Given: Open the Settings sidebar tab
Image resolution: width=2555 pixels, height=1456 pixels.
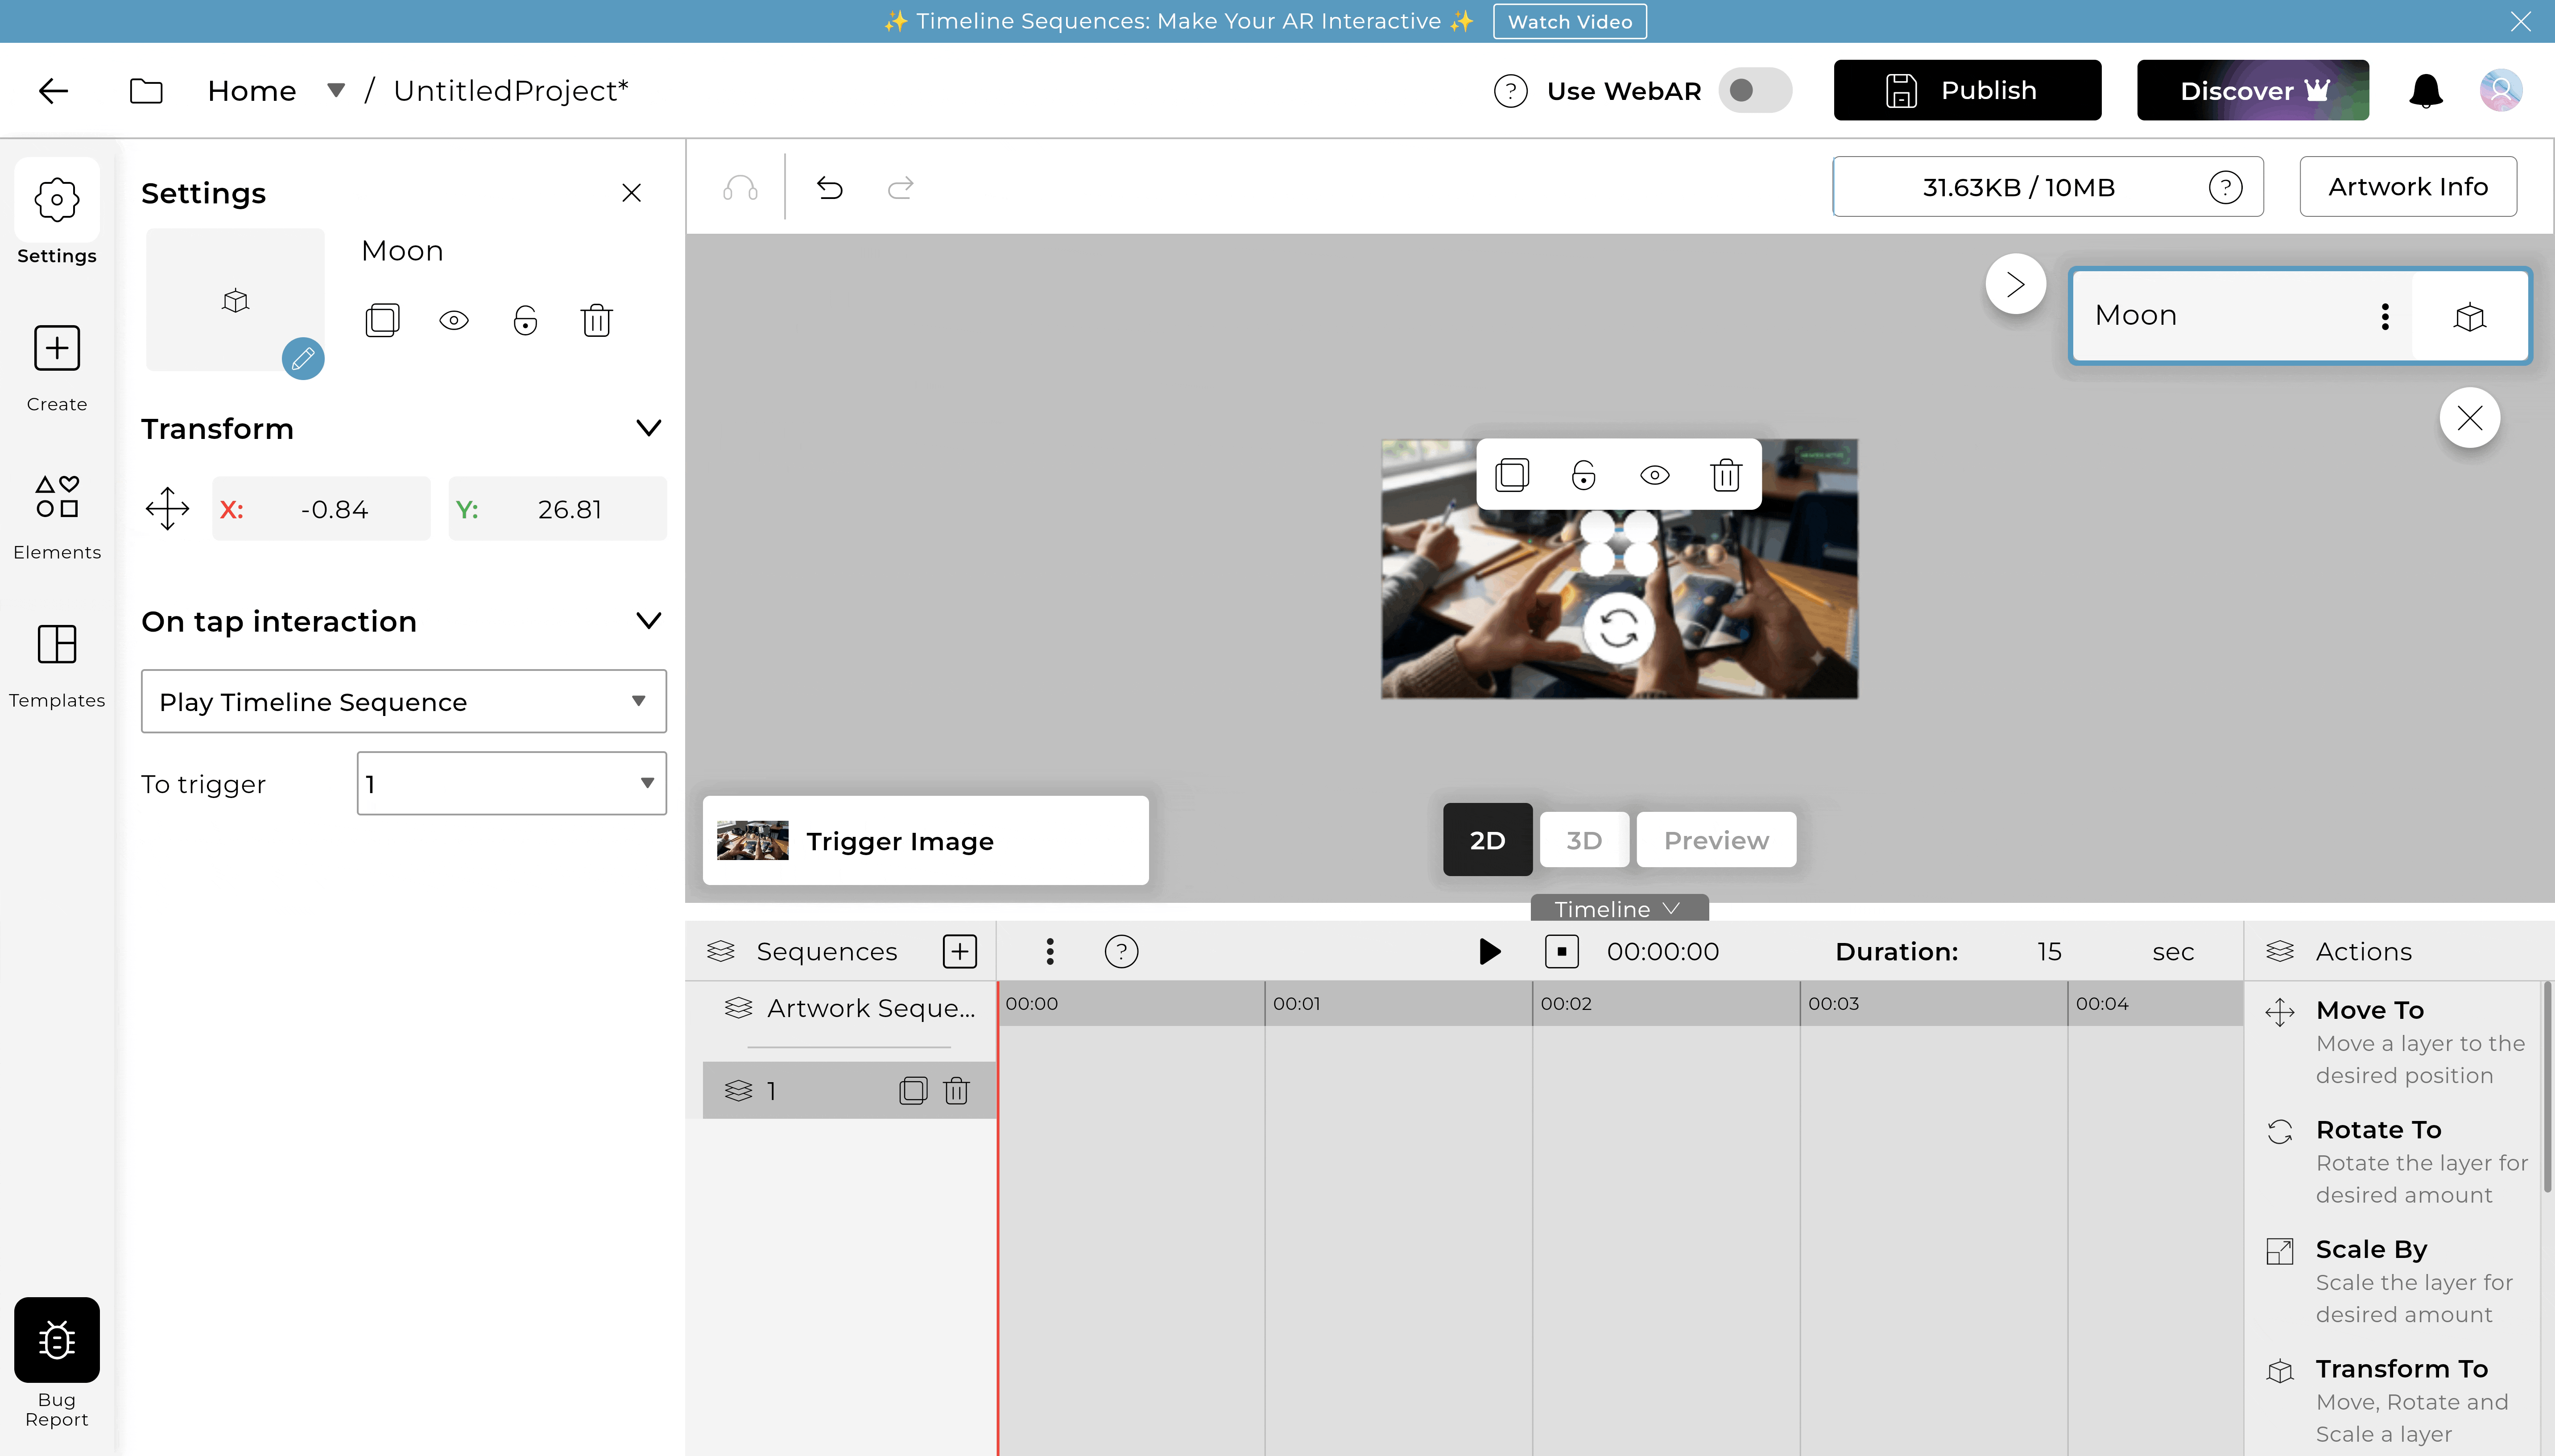Looking at the screenshot, I should [57, 213].
